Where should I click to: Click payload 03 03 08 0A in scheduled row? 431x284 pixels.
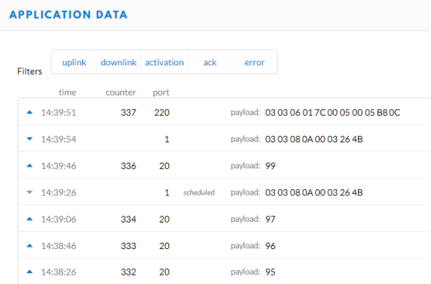click(314, 192)
